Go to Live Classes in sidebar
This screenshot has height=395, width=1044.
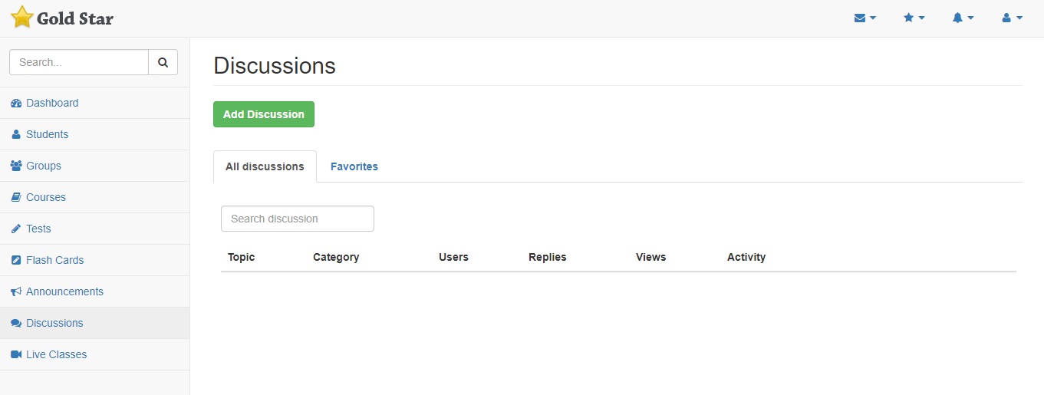pos(56,354)
